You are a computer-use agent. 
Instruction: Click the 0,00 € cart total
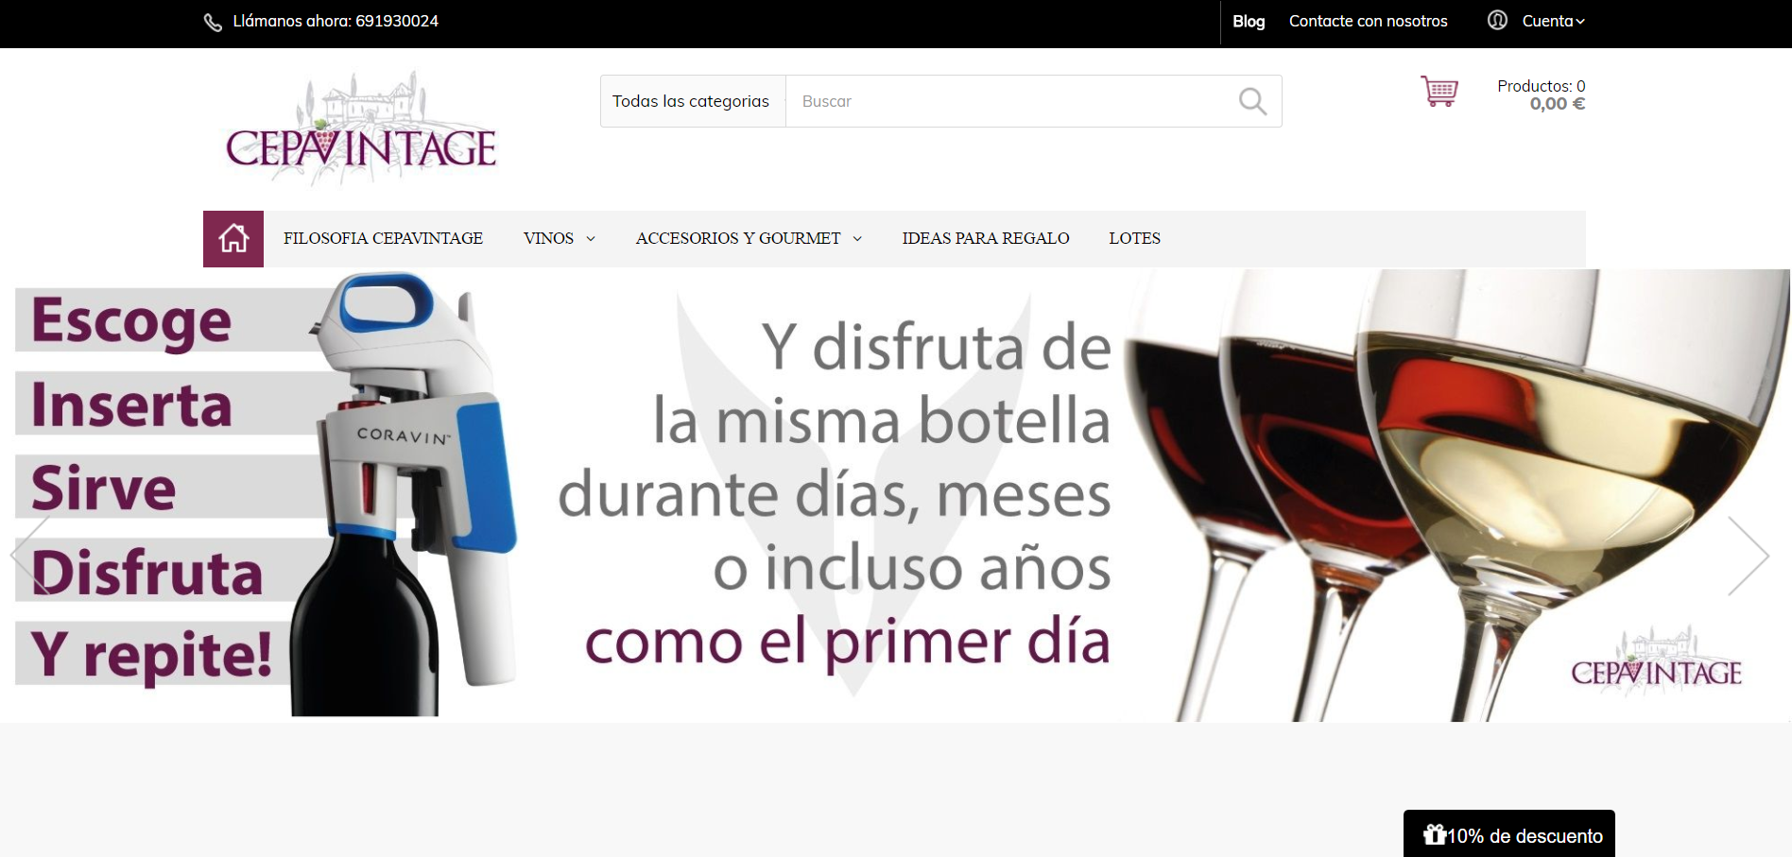click(x=1558, y=104)
